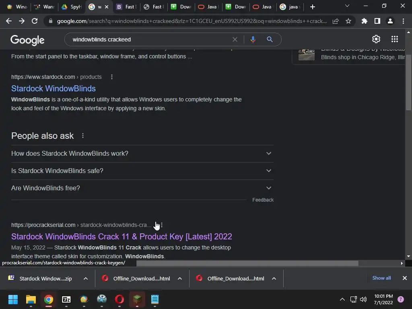Open the Minecraft block taskbar icon

(x=137, y=299)
